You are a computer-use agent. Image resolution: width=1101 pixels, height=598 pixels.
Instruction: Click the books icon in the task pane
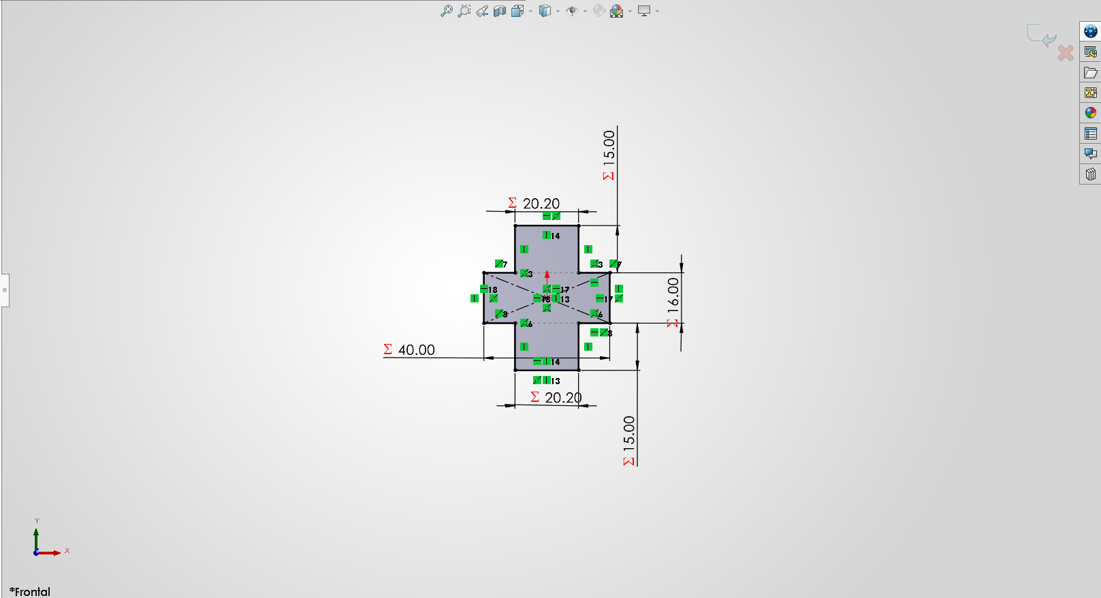coord(1091,174)
